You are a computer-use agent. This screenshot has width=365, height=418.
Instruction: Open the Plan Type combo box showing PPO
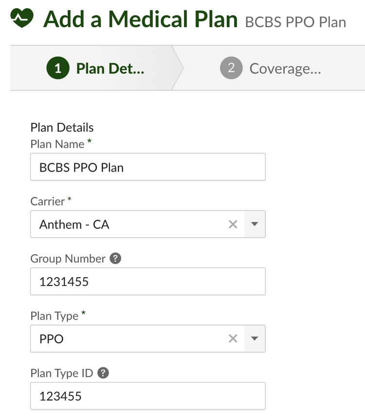[x=148, y=339]
